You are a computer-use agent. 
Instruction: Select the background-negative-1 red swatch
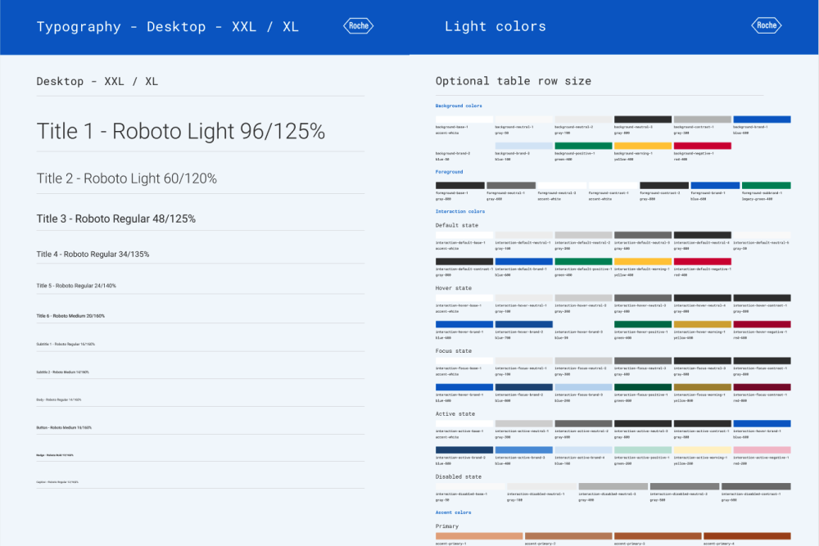click(x=702, y=146)
